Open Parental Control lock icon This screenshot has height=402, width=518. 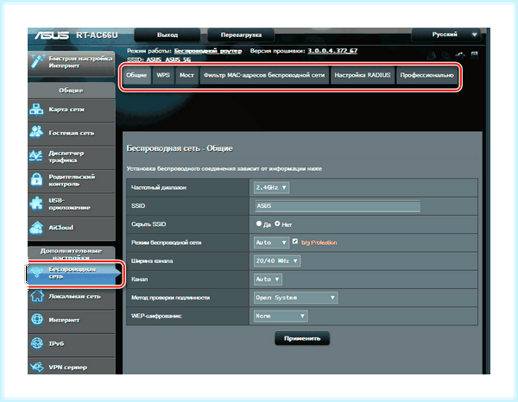coord(36,179)
